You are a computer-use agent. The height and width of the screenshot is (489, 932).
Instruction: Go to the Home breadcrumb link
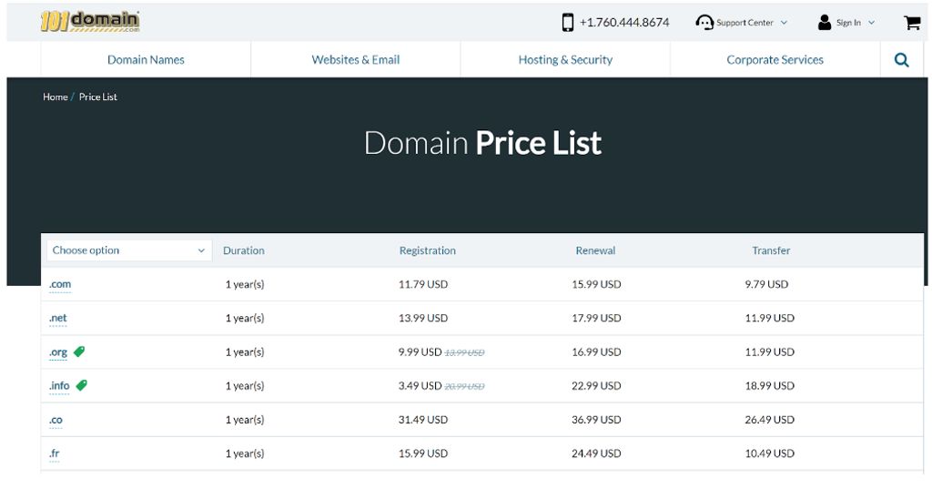click(x=56, y=97)
